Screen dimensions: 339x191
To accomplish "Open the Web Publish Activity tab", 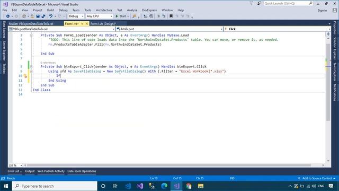I will click(x=51, y=171).
